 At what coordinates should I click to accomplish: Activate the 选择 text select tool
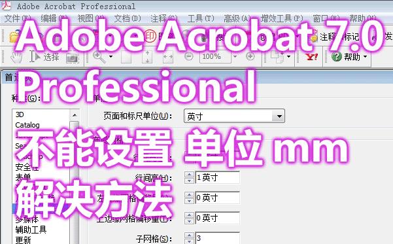[x=44, y=57]
